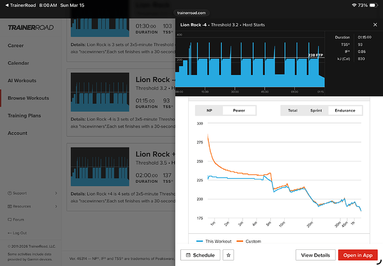Click the Open in App button

click(358, 255)
